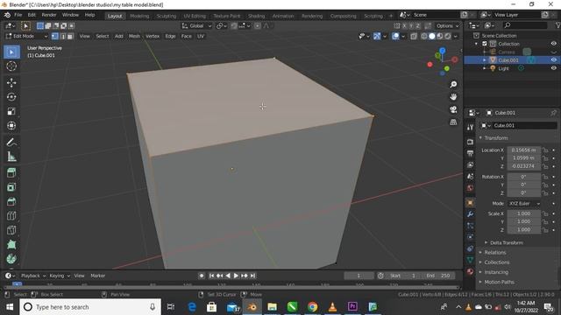Switch to the Modeling workspace tab
Image resolution: width=561 pixels, height=315 pixels.
click(x=139, y=16)
